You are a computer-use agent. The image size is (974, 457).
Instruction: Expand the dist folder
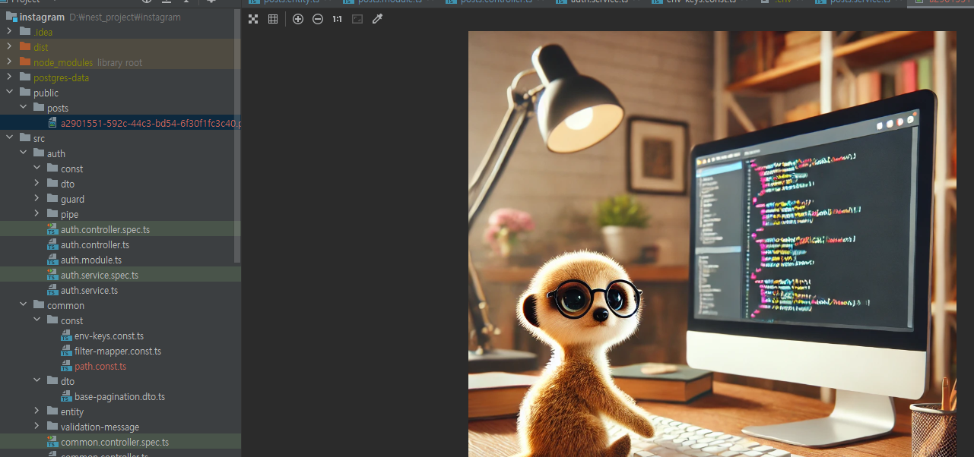(x=9, y=47)
